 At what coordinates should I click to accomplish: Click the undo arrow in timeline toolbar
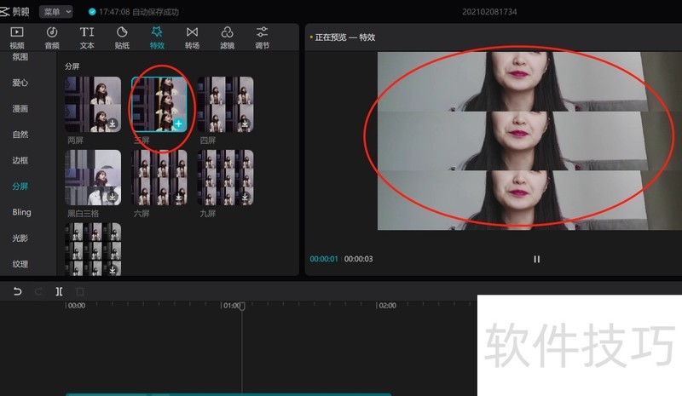click(17, 291)
